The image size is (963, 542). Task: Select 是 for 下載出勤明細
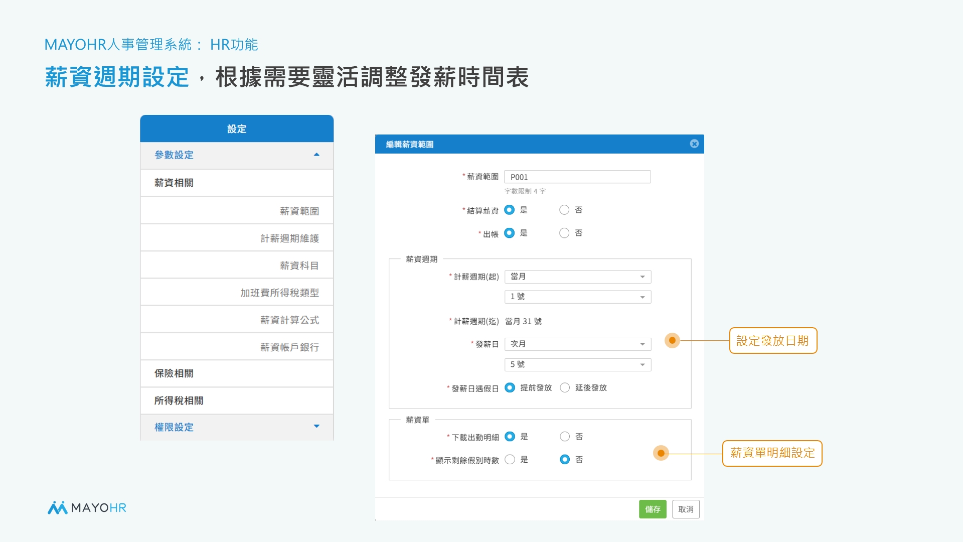[510, 437]
